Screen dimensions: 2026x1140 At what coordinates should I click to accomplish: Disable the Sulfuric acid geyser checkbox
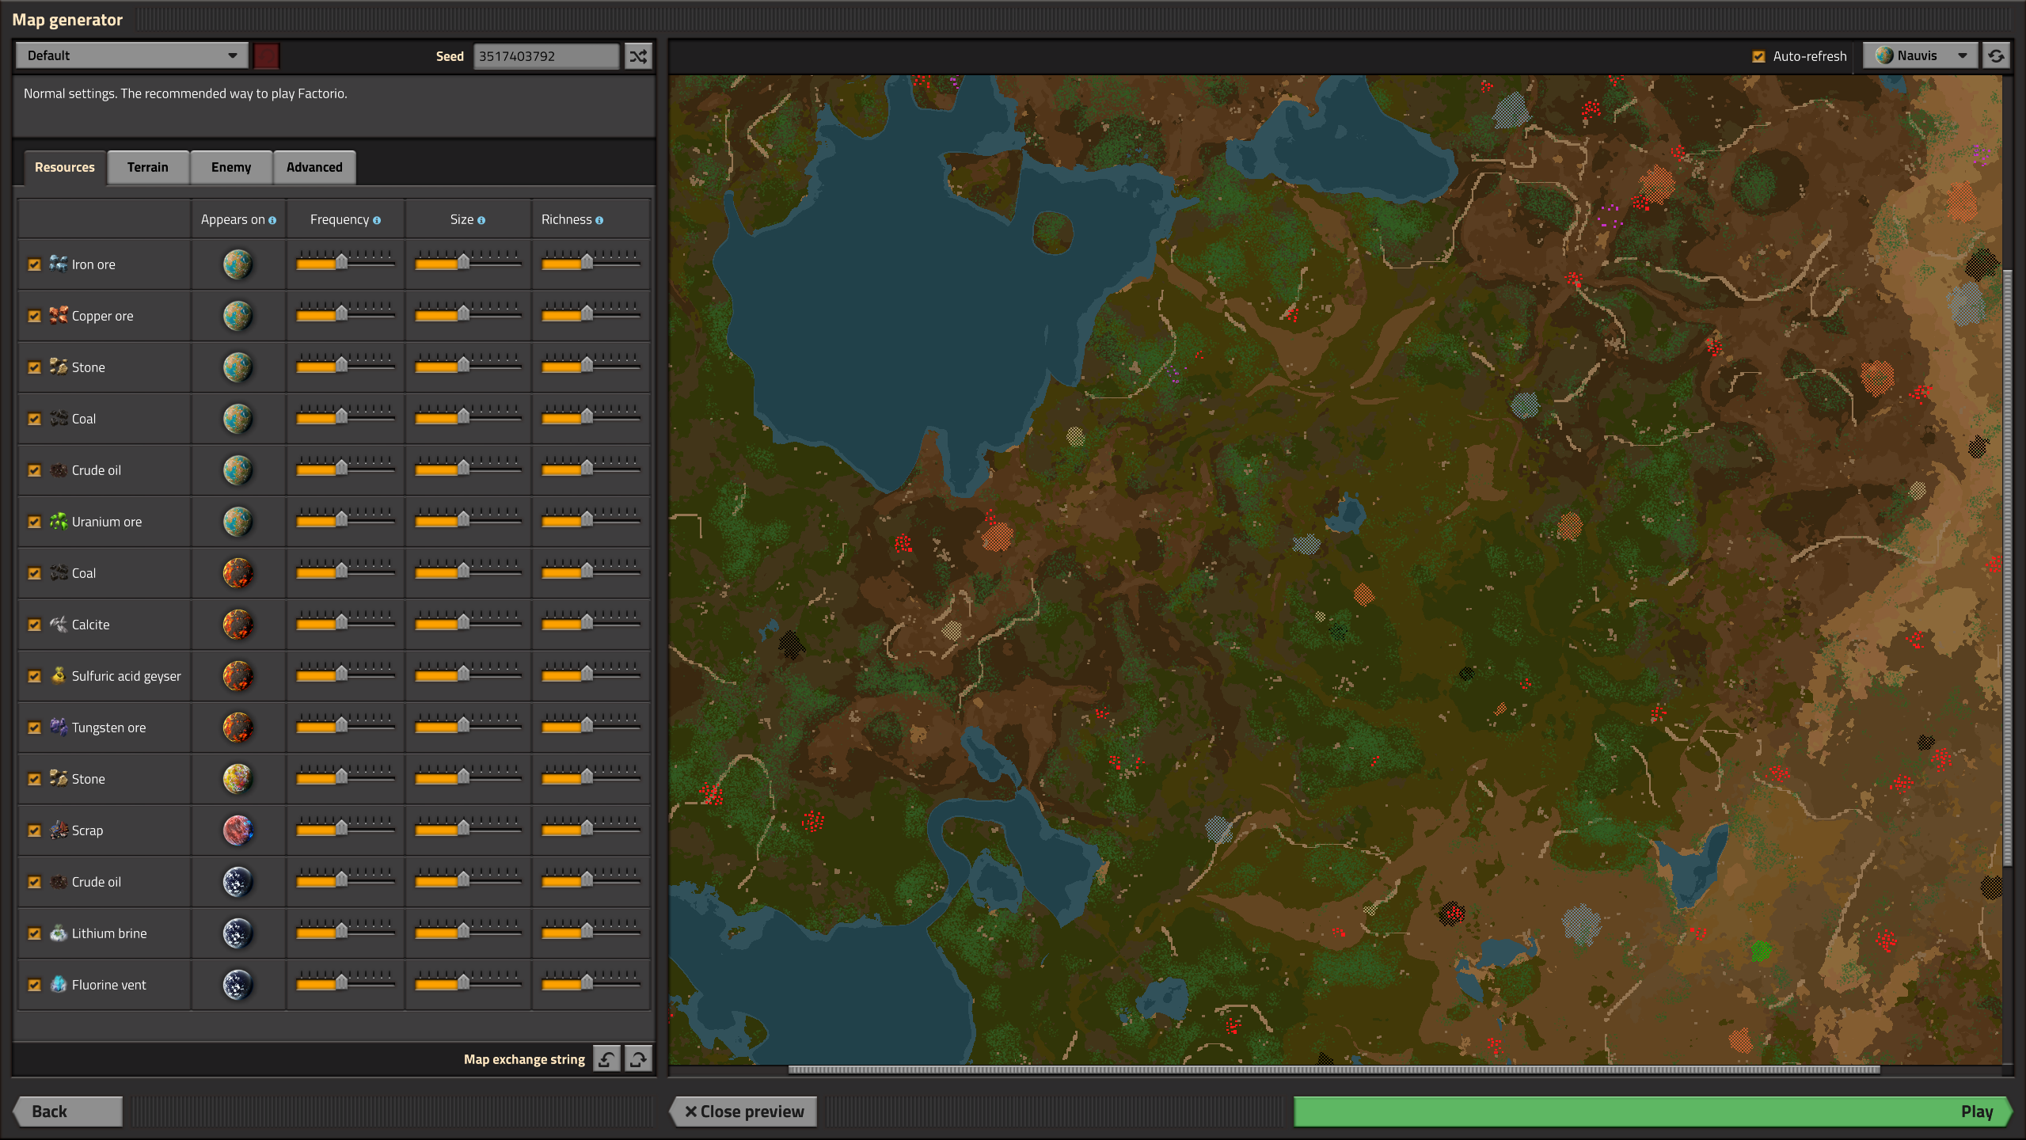34,677
